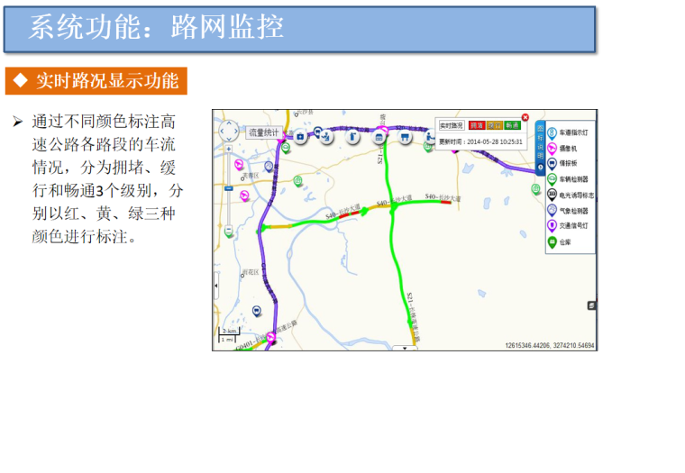Click the layers icon at map right edge
This screenshot has height=473, width=685.
point(591,305)
